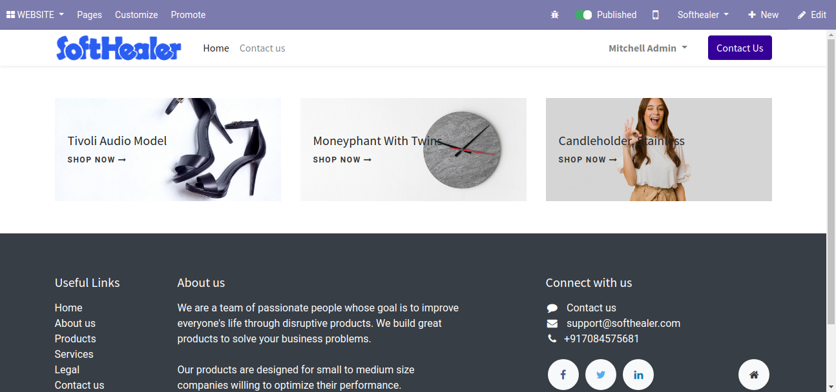The height and width of the screenshot is (392, 836).
Task: Click the Moneyphant With Twins clock banner
Action: [x=413, y=150]
